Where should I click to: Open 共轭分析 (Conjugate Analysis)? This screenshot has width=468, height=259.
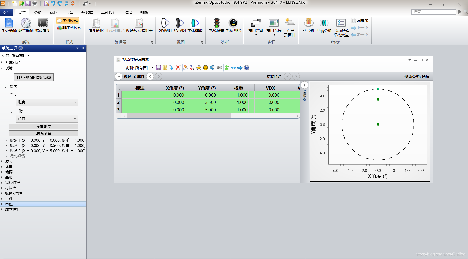(x=324, y=25)
